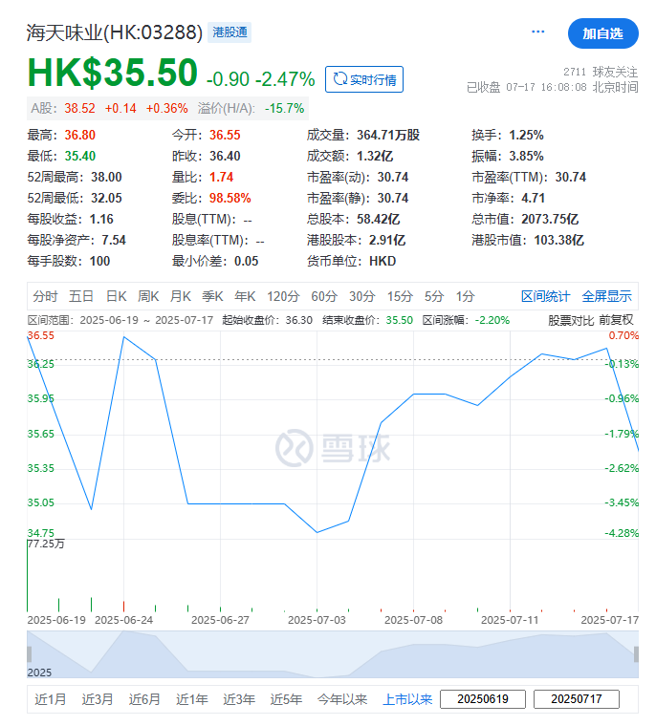Open chart in 全屏显示 fullscreen

tap(607, 296)
